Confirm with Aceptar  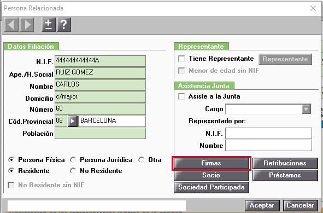262,205
